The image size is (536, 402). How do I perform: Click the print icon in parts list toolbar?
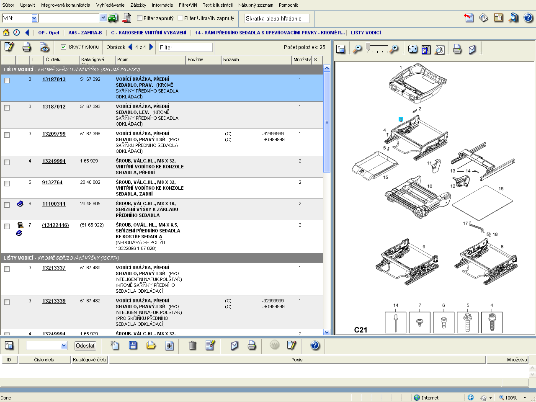click(x=26, y=47)
